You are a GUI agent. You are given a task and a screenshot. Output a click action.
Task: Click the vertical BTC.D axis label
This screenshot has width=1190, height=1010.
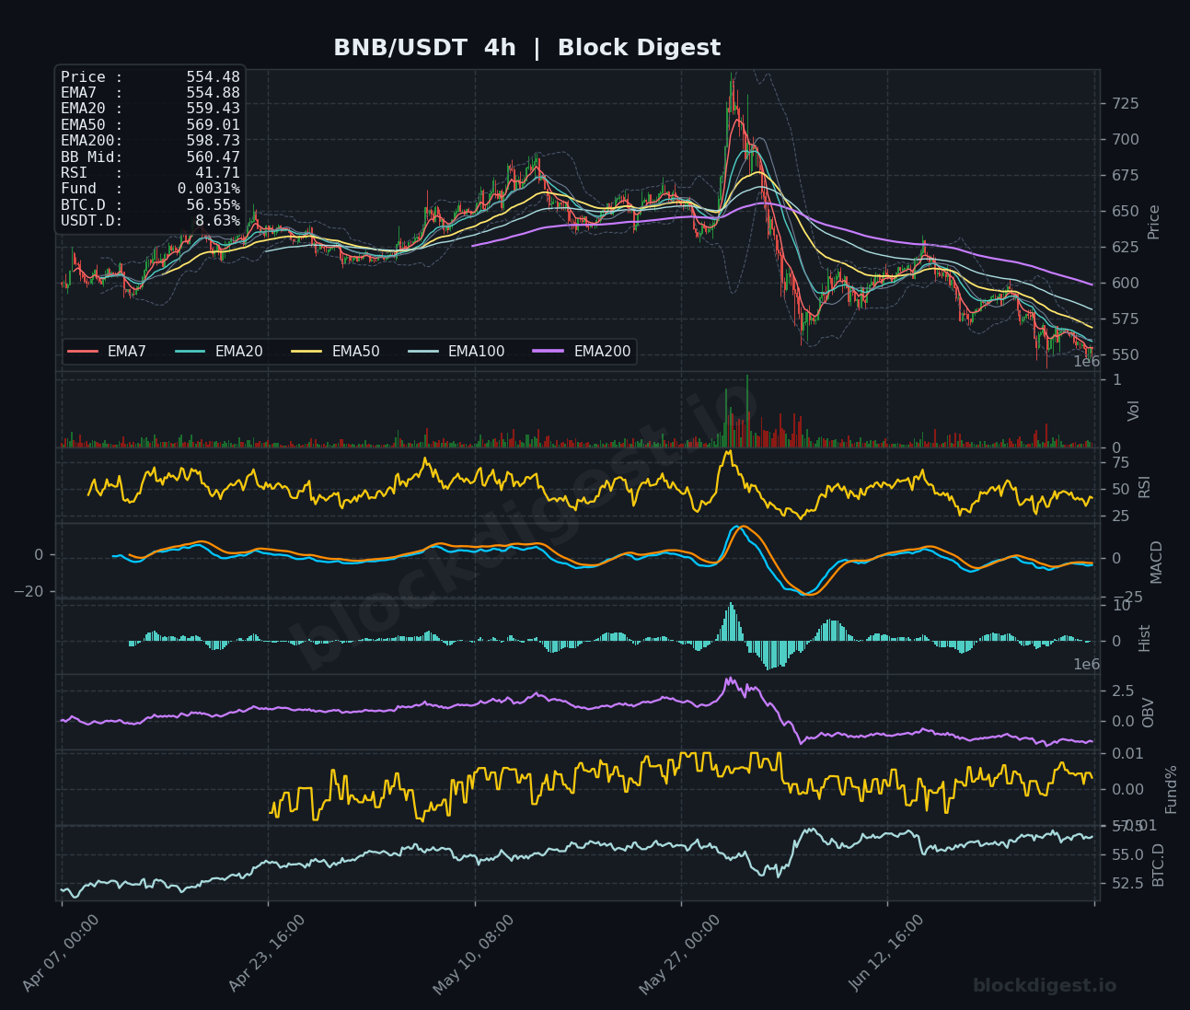(x=1159, y=865)
